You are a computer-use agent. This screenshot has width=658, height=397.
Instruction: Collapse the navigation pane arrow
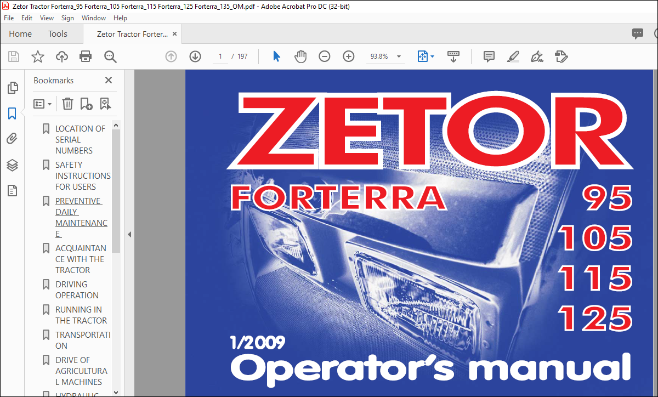(129, 234)
